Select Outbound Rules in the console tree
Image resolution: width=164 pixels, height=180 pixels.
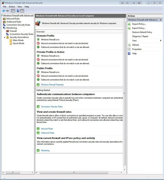14,22
